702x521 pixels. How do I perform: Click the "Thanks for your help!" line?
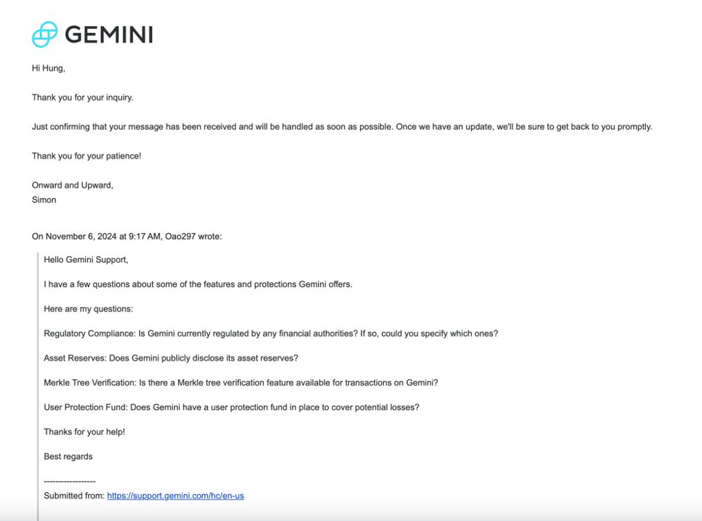pyautogui.click(x=84, y=432)
